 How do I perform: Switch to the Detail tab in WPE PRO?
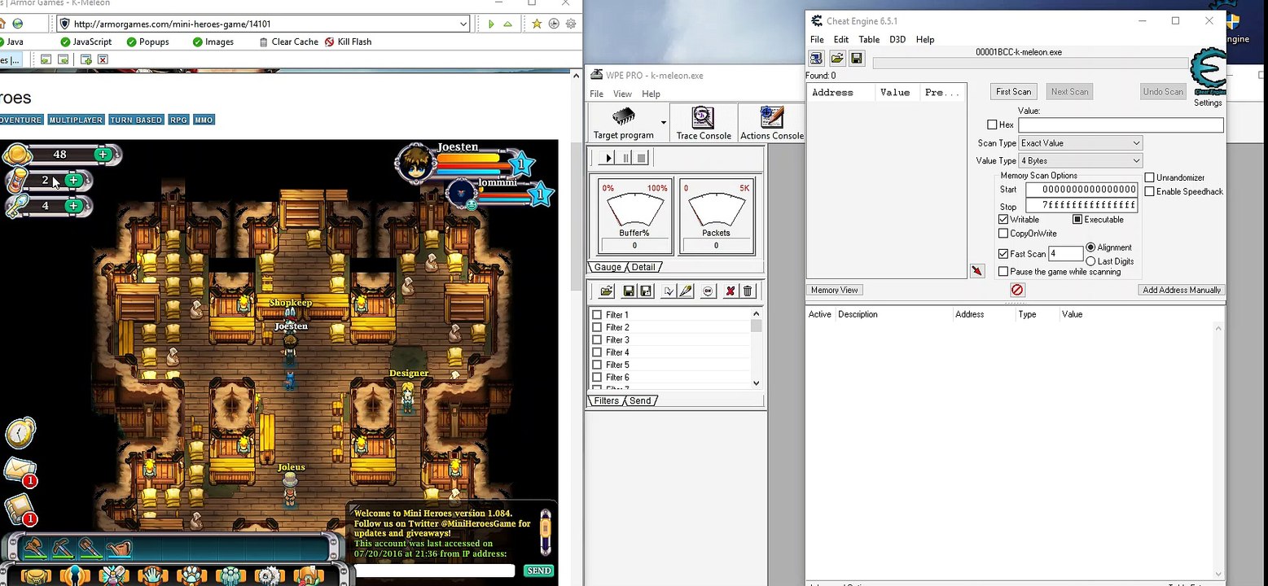[643, 267]
